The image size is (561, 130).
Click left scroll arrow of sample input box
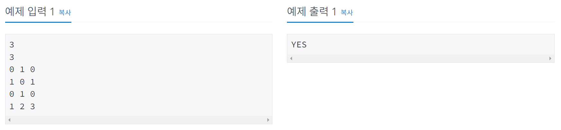tap(9, 120)
